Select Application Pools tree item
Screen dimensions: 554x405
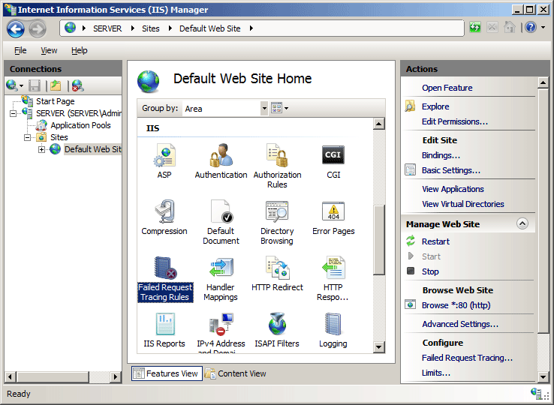tap(80, 126)
